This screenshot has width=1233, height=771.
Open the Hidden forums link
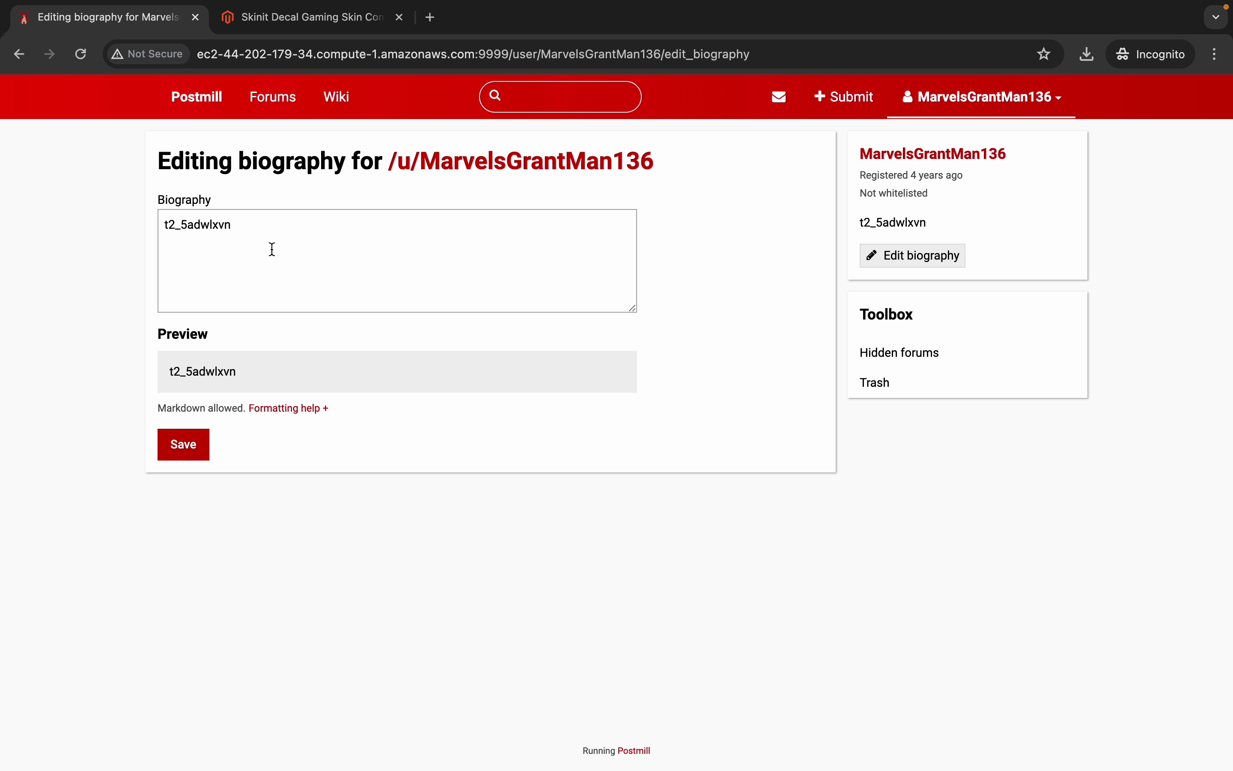tap(899, 353)
